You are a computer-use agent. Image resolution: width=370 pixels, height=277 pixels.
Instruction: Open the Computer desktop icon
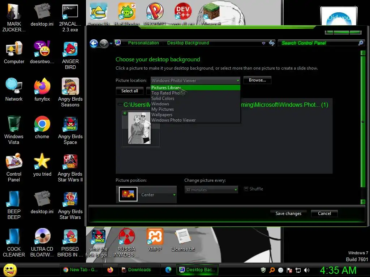14,52
